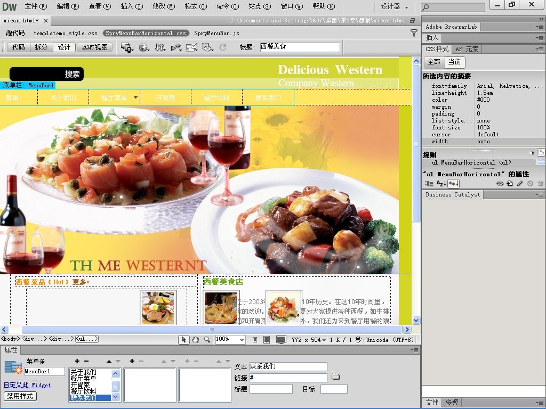Click the browse folder icon beside link field
The image size is (546, 409).
pos(336,377)
